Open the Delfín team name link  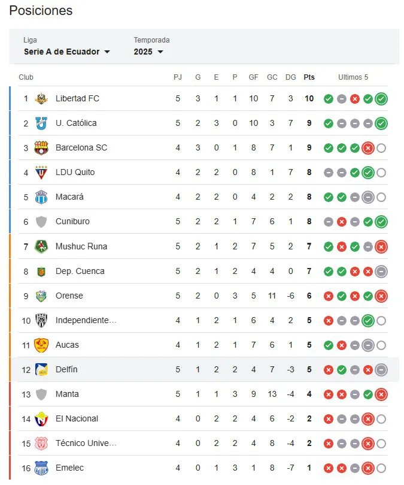click(66, 369)
